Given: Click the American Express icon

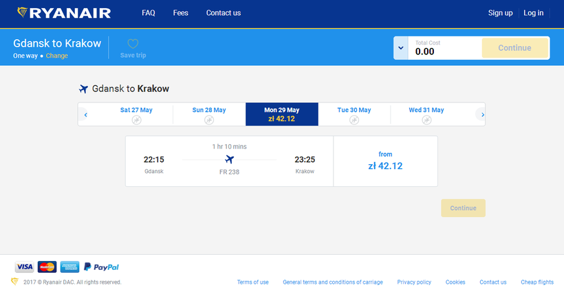Looking at the screenshot, I should coord(69,267).
